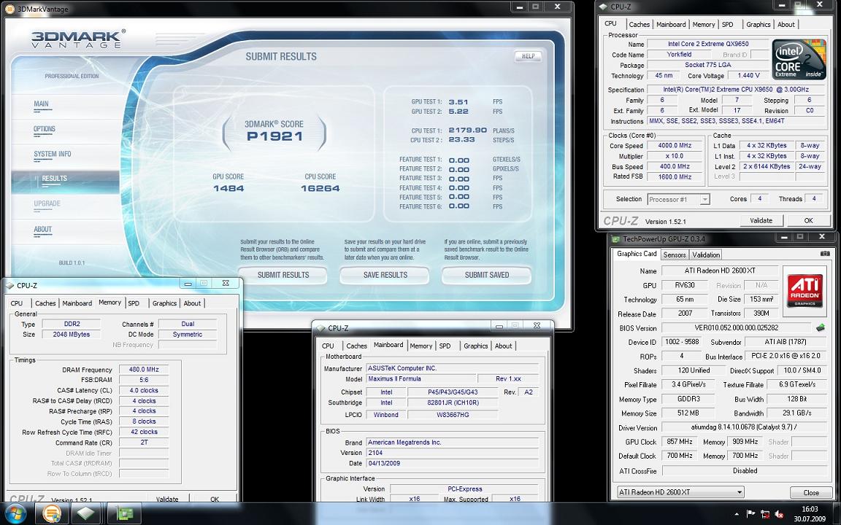841x525 pixels.
Task: Switch to the Caches tab in top-right CPU-Z
Action: (639, 25)
